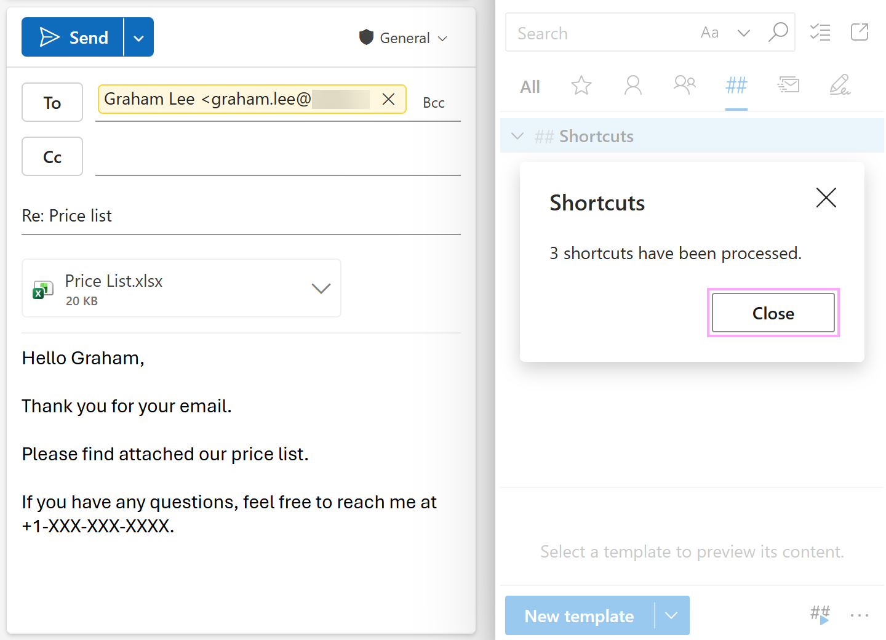Screen dimensions: 886x640
Task: Switch to the All templates tab
Action: pyautogui.click(x=530, y=86)
